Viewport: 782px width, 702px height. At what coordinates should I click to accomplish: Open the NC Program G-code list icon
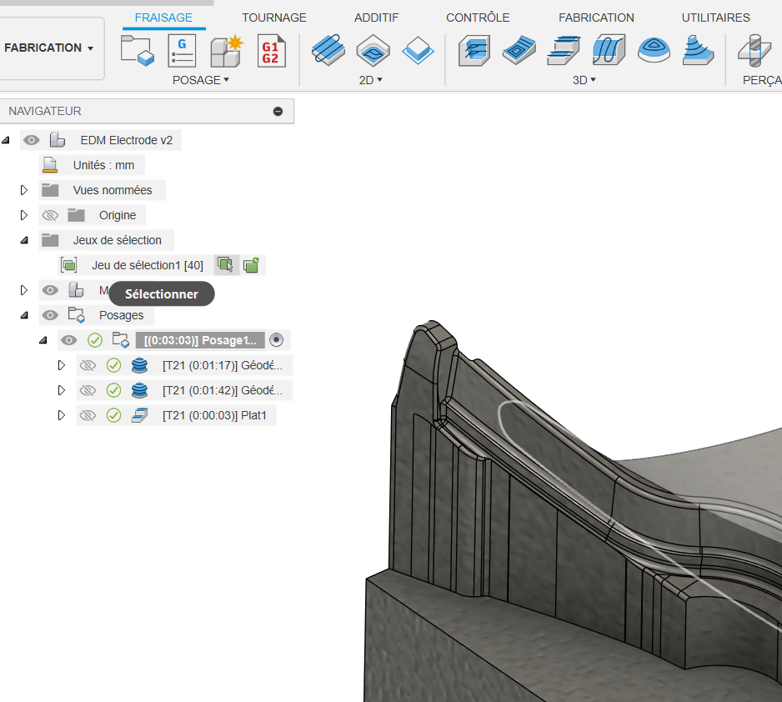[182, 51]
